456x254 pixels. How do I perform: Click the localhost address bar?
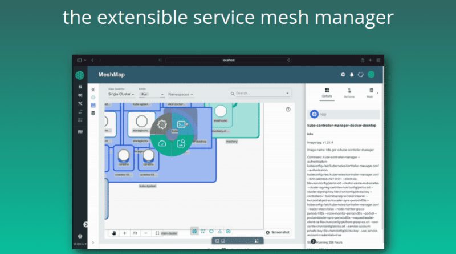[x=229, y=60]
